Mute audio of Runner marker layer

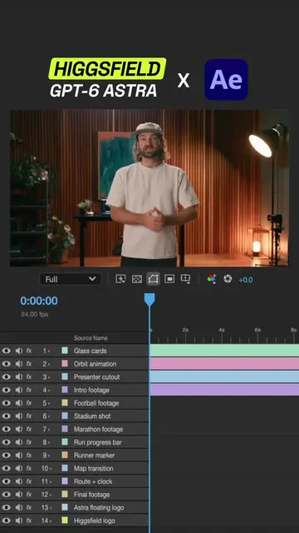[x=19, y=456]
